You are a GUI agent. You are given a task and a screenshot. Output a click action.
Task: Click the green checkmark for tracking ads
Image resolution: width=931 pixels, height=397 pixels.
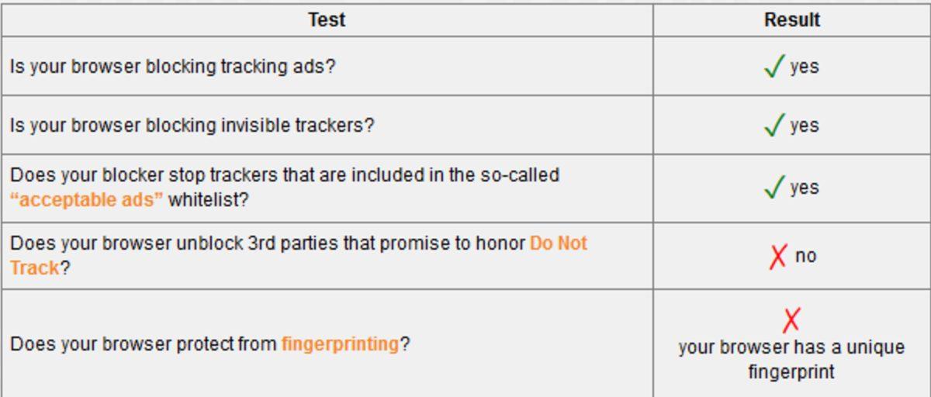(x=774, y=67)
